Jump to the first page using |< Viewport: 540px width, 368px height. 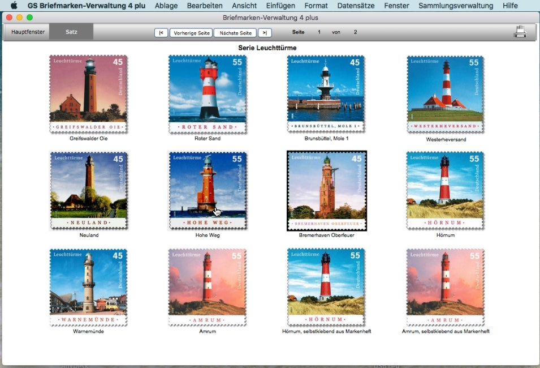click(161, 32)
